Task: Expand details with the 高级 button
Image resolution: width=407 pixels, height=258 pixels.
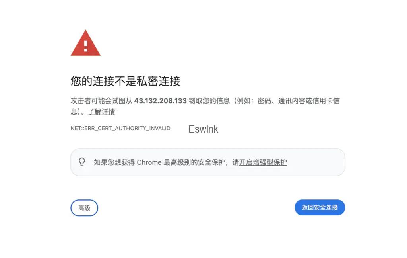Action: pos(84,208)
